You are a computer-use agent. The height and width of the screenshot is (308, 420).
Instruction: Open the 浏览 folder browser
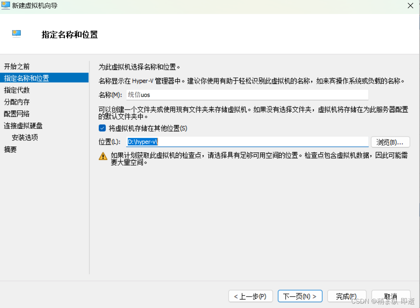(x=390, y=142)
